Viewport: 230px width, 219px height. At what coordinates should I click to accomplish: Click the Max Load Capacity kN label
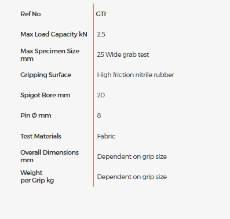(54, 34)
